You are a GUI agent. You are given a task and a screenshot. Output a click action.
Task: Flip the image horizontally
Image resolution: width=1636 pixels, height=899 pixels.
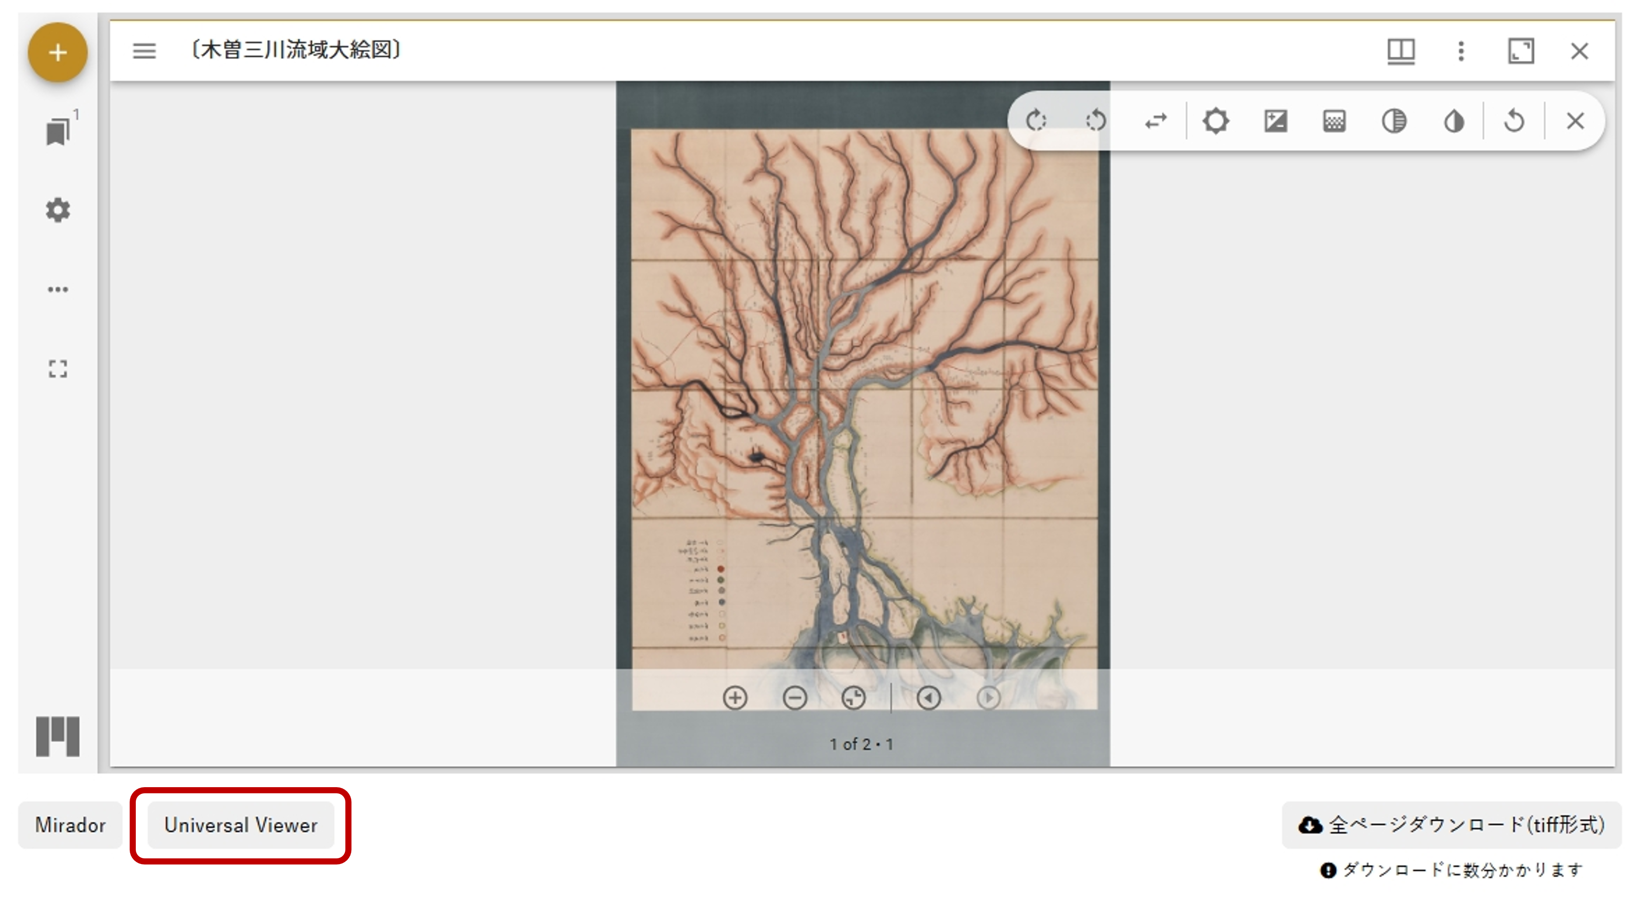(x=1155, y=121)
